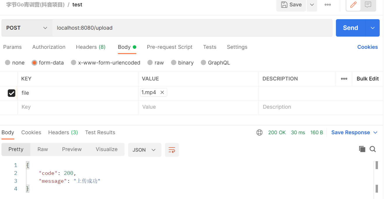Click the column options three-dot icon
This screenshot has width=387, height=199.
click(x=344, y=79)
